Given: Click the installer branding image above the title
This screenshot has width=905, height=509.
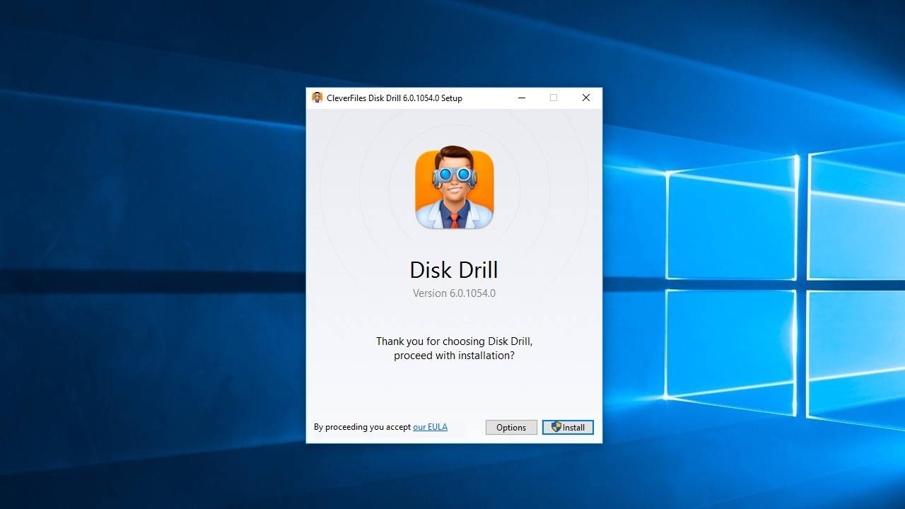Looking at the screenshot, I should (x=453, y=187).
